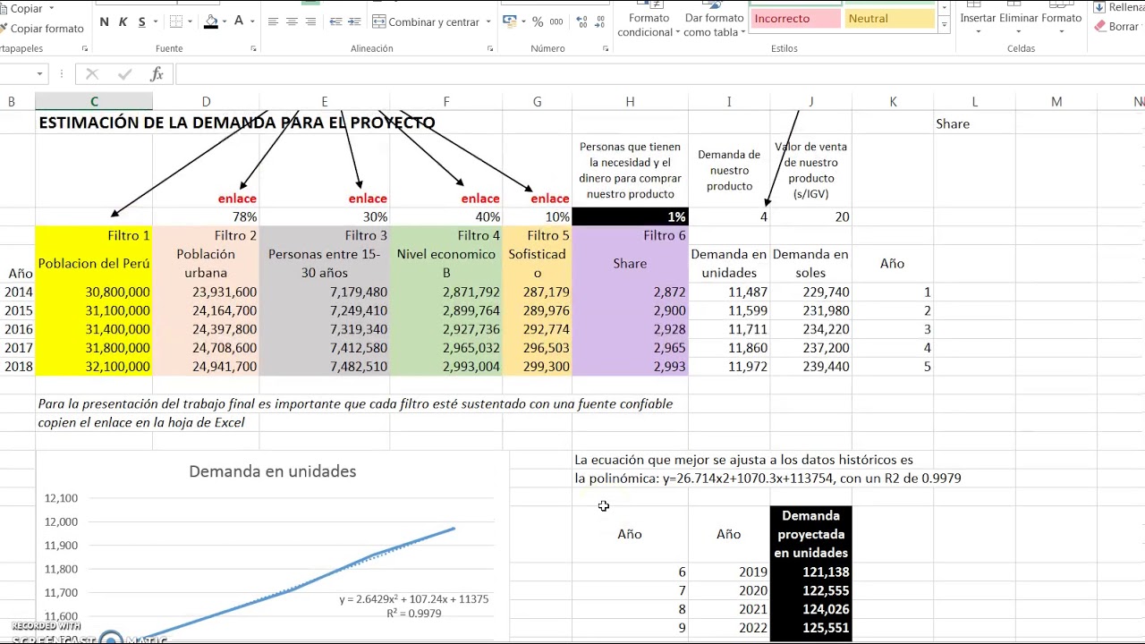Select cell with 30,800,000
1145x644 pixels.
(x=94, y=292)
